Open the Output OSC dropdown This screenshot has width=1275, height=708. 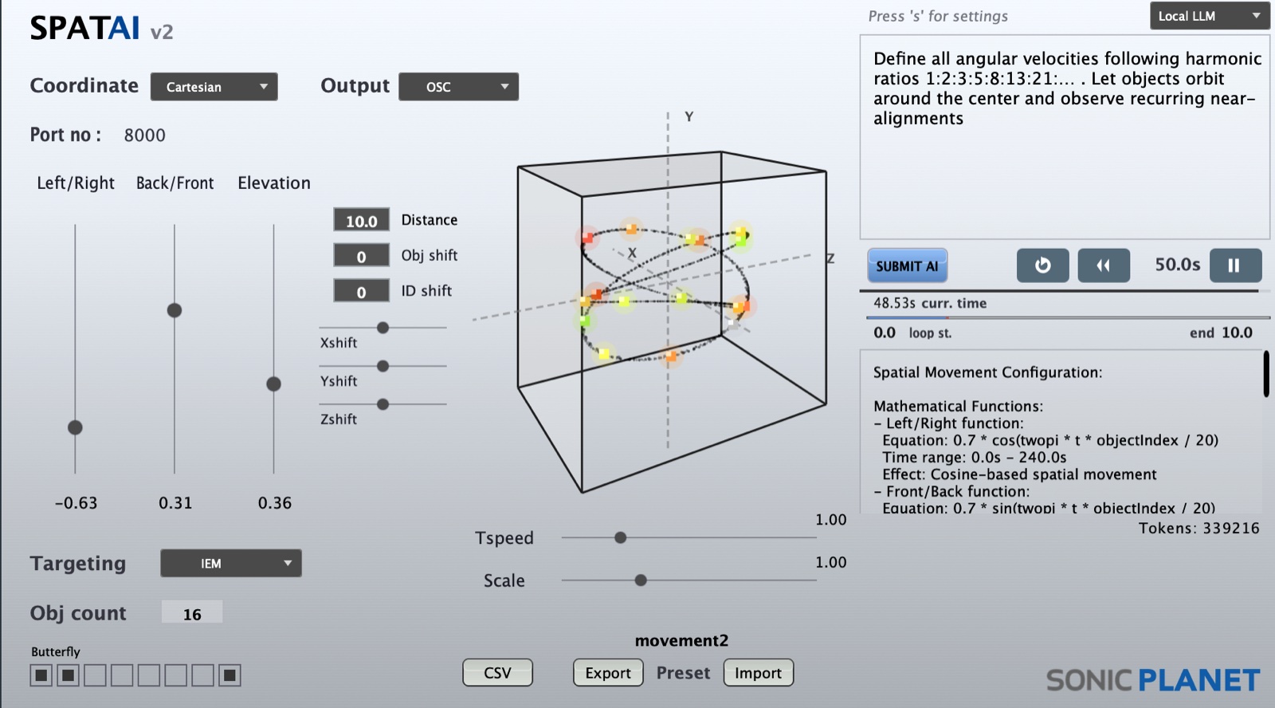click(458, 87)
